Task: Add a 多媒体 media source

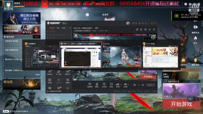Action: 111,85
